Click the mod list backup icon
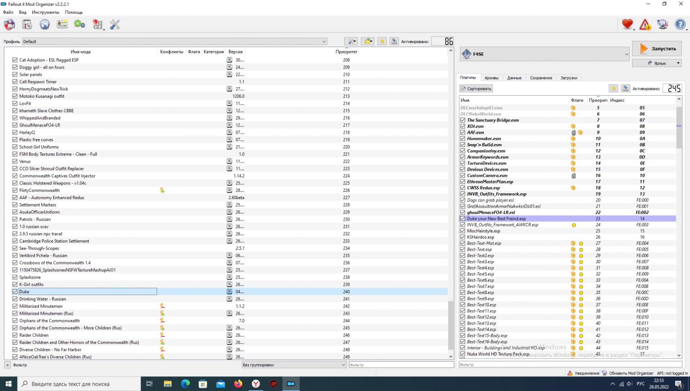 (394, 41)
